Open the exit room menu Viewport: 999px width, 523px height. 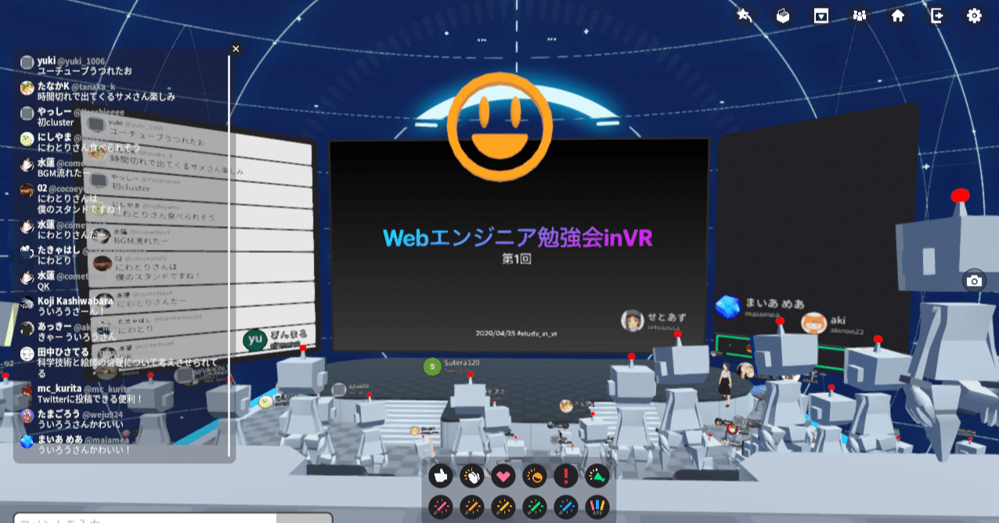click(936, 16)
